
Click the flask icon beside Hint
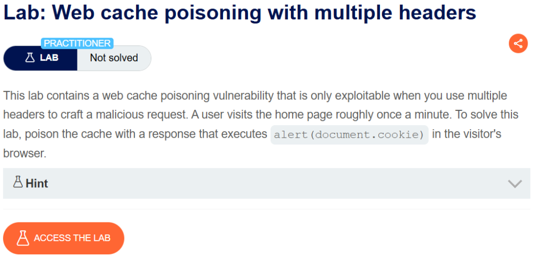coord(18,183)
